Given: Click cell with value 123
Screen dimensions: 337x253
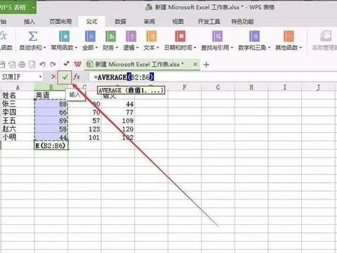Looking at the screenshot, I should pyautogui.click(x=84, y=129).
